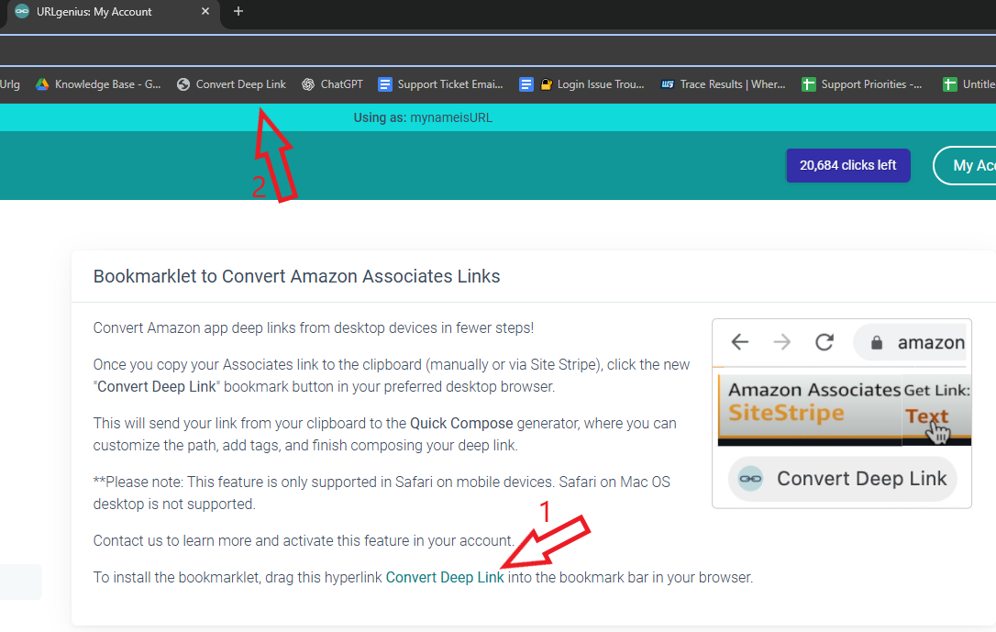The width and height of the screenshot is (996, 632).
Task: Click the Convert Deep Link hyperlink in text
Action: pos(445,578)
